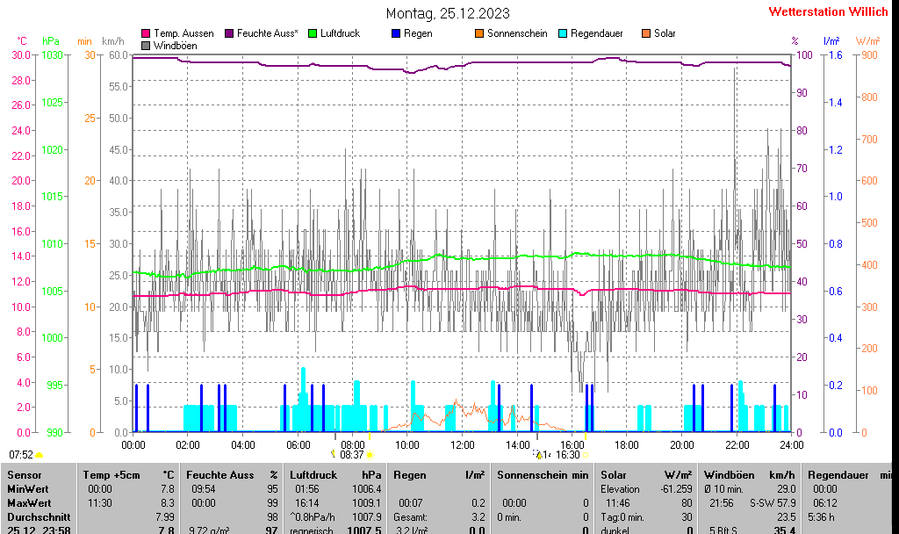
Task: Click the sunrise time '08:37'
Action: 352,455
